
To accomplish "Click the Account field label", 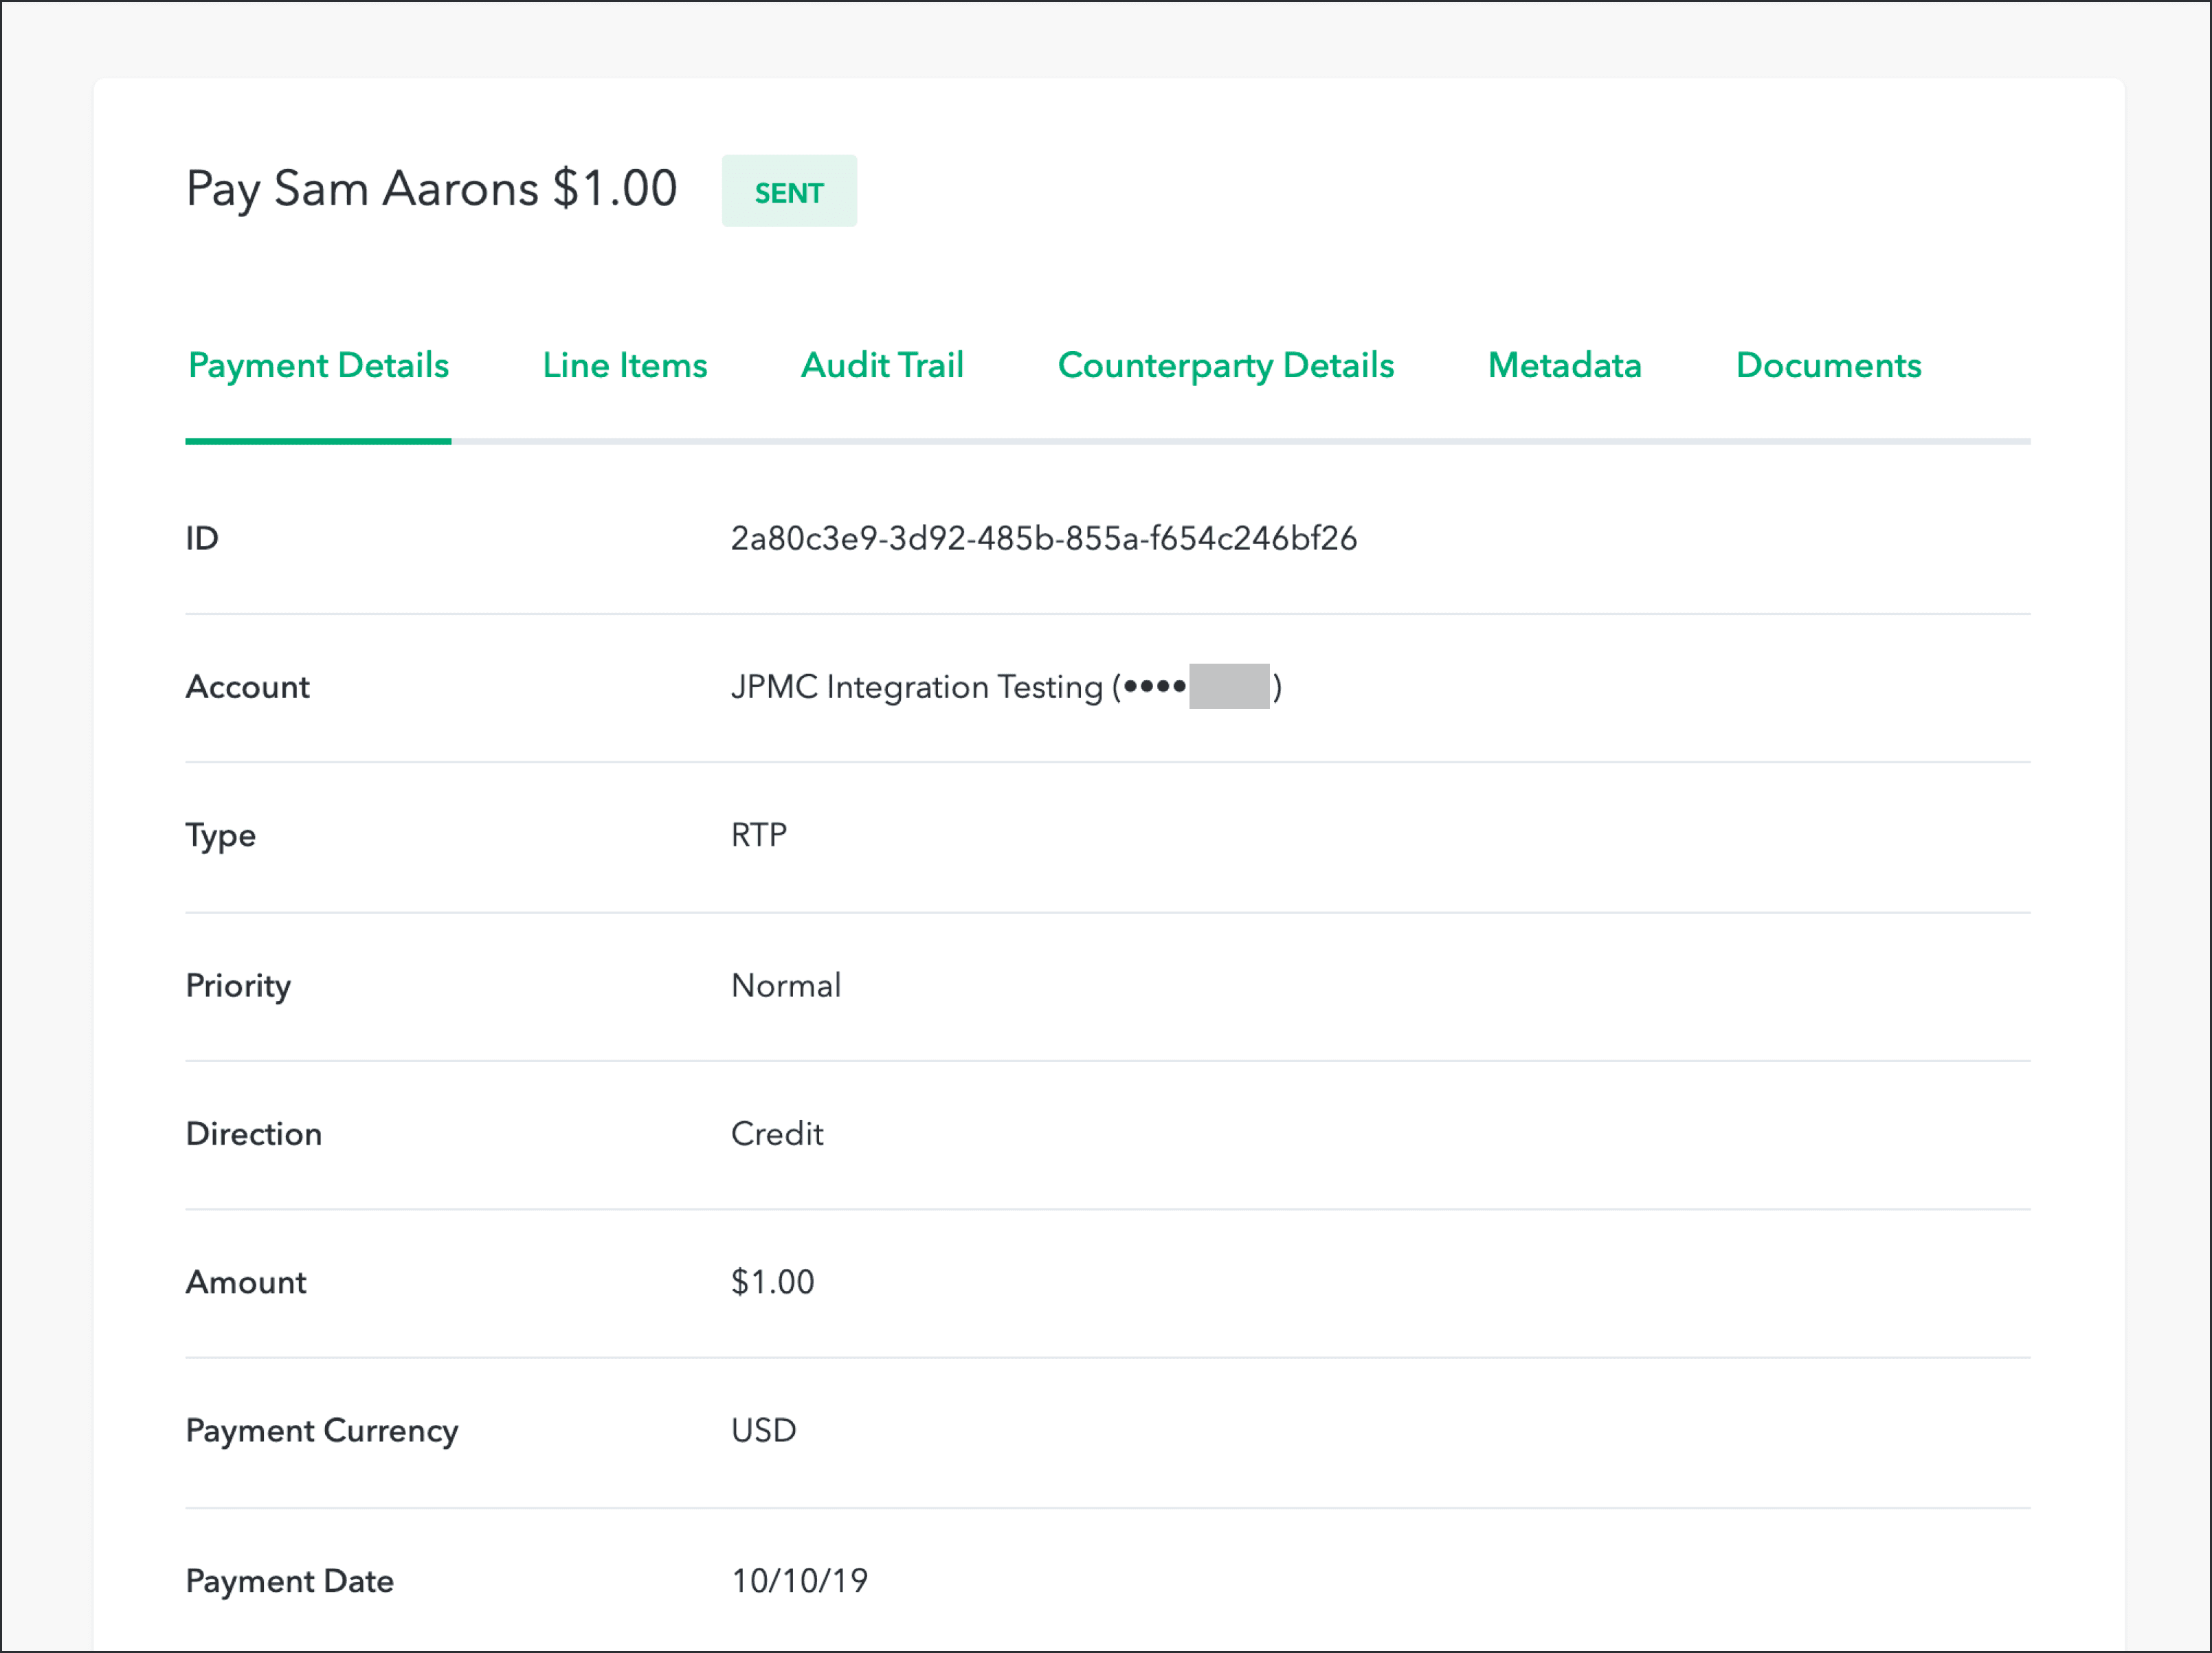I will [248, 688].
